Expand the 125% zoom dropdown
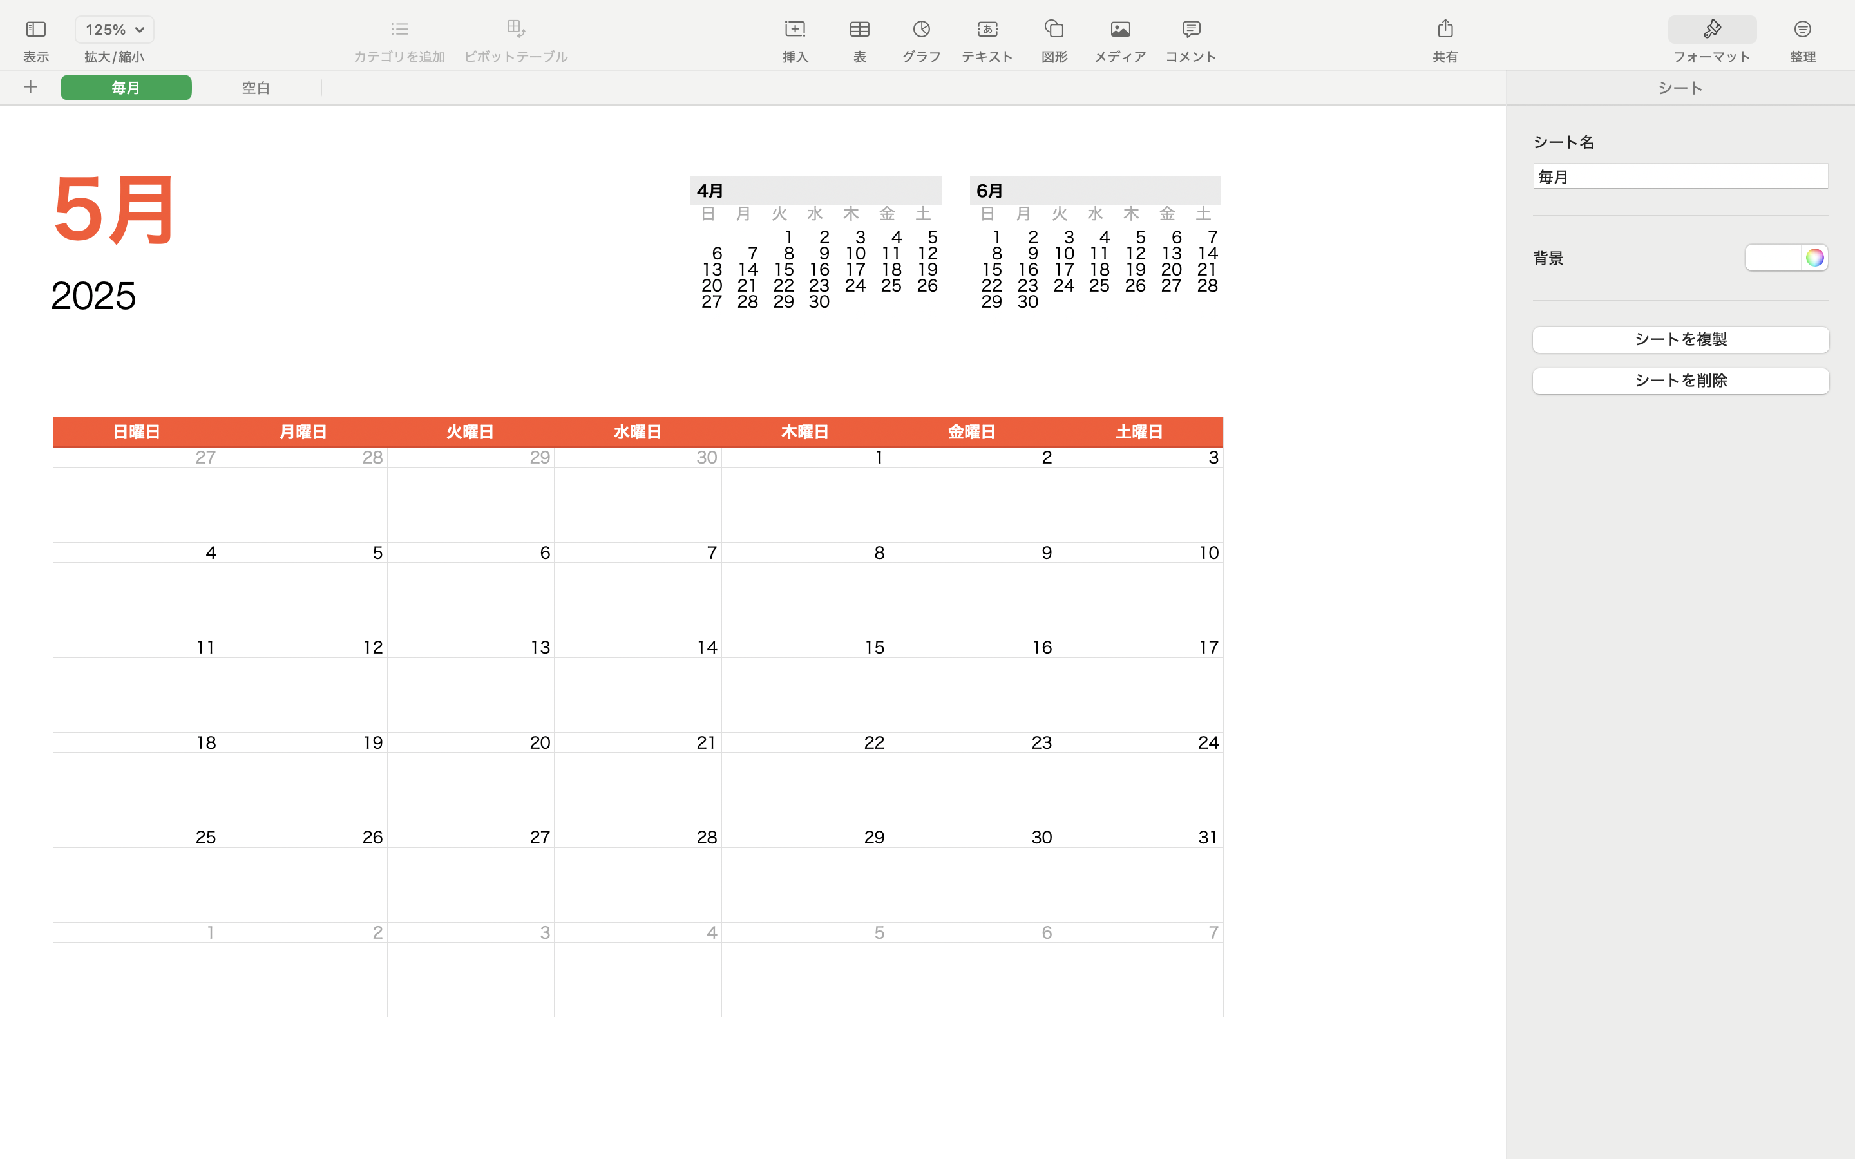This screenshot has width=1855, height=1159. coord(114,30)
